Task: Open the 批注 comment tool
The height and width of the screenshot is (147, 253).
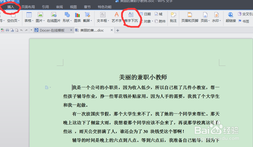Action: 173,17
